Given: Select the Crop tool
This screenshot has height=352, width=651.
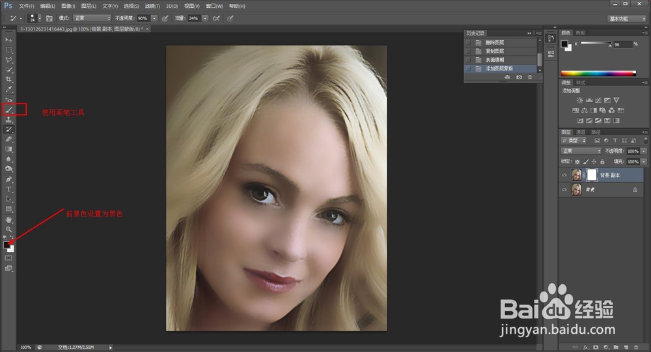Looking at the screenshot, I should pyautogui.click(x=8, y=79).
